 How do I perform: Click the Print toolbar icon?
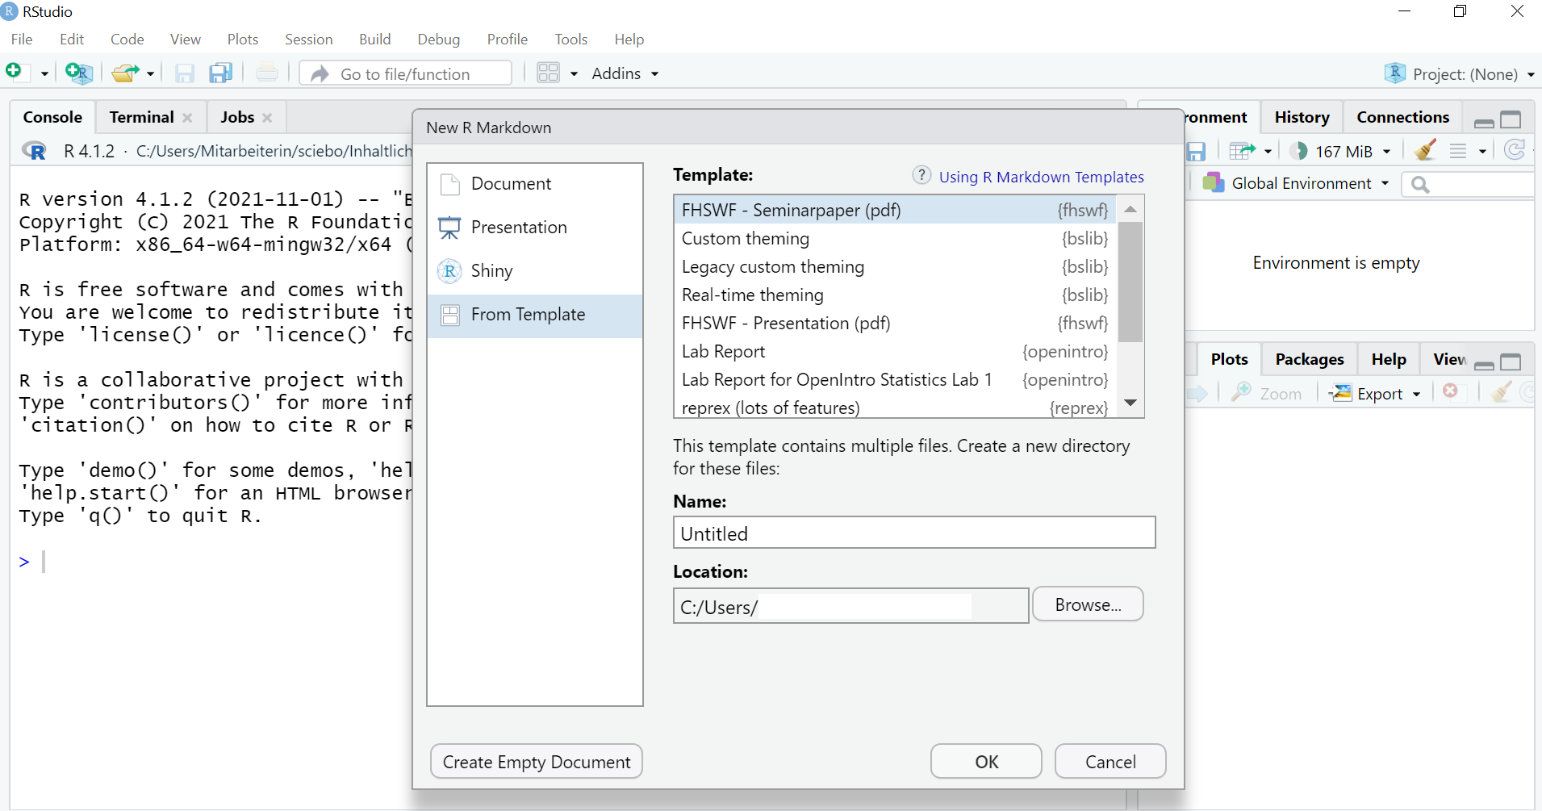pos(267,73)
